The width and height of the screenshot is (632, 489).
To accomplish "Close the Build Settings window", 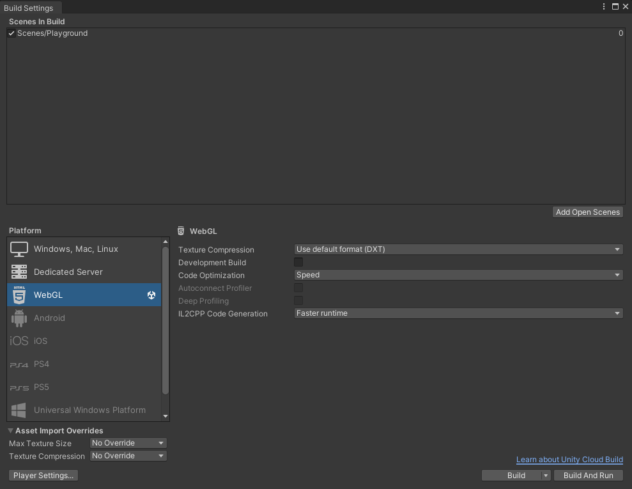I will tap(626, 6).
